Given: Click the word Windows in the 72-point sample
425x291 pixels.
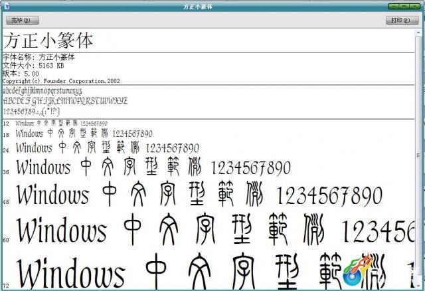Looking at the screenshot, I should pos(71,274).
